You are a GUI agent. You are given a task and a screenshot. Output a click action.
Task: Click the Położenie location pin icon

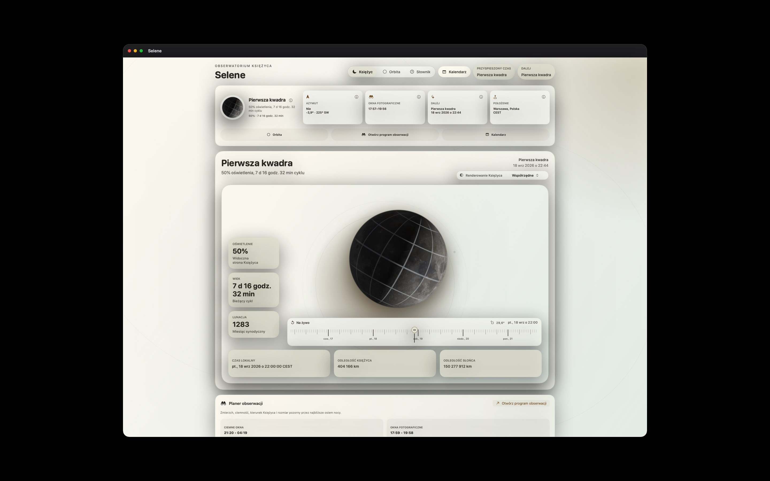pos(495,97)
